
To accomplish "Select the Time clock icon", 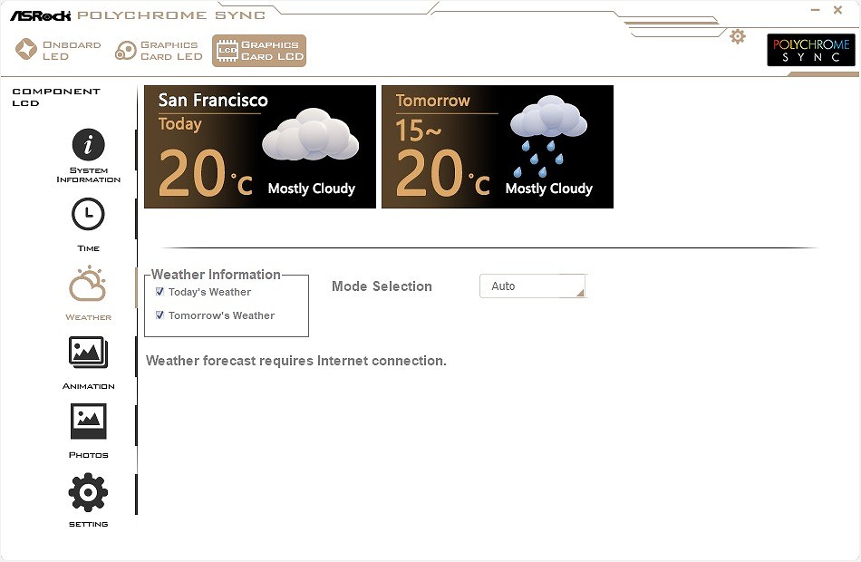I will (88, 214).
